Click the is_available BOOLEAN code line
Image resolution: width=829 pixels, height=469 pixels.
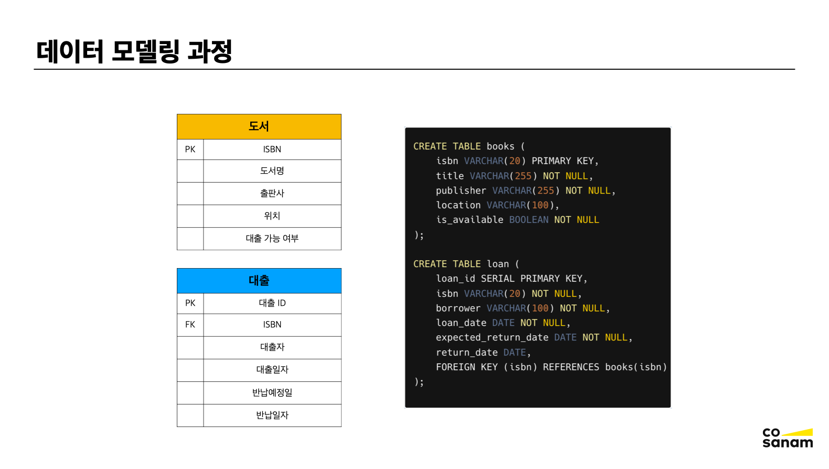coord(517,220)
